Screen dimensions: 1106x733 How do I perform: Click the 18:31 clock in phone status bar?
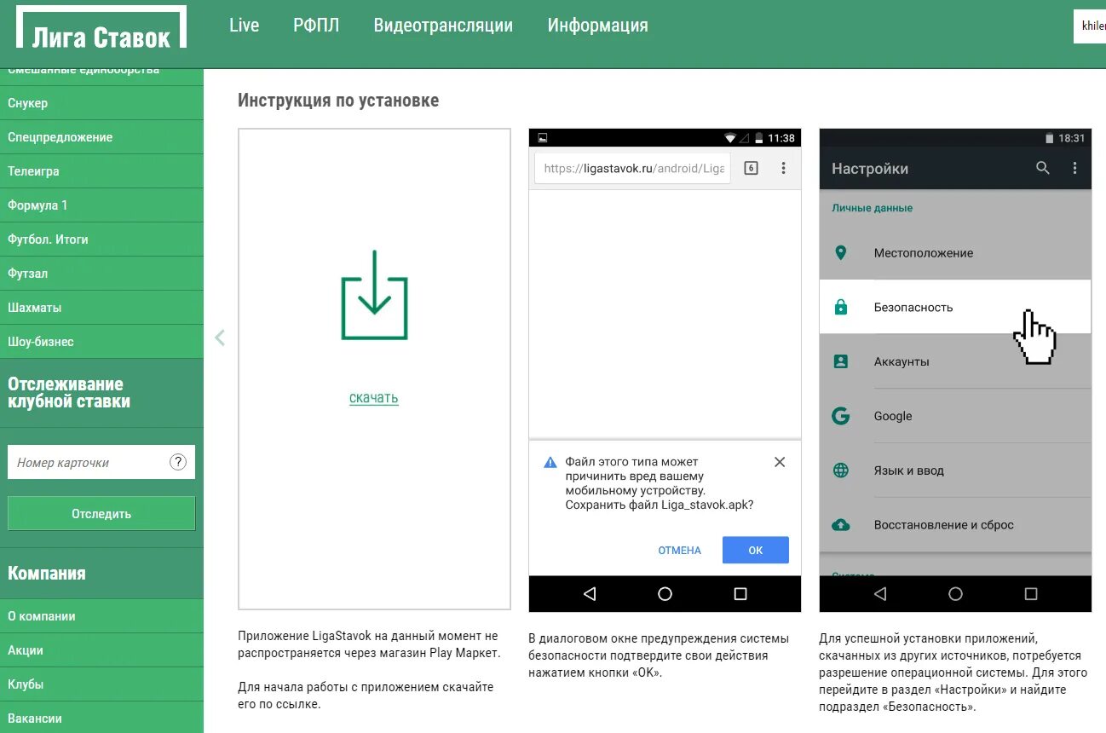click(x=1072, y=138)
